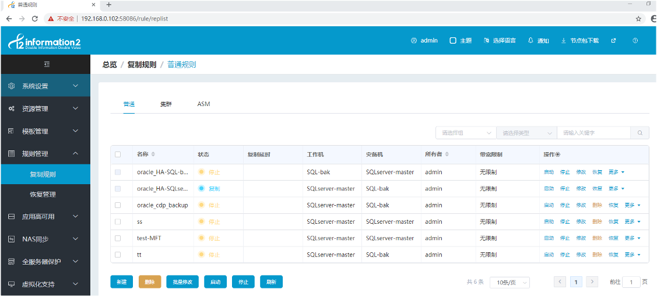Image resolution: width=657 pixels, height=296 pixels.
Task: Click the 操作 column info icon
Action: coord(558,154)
